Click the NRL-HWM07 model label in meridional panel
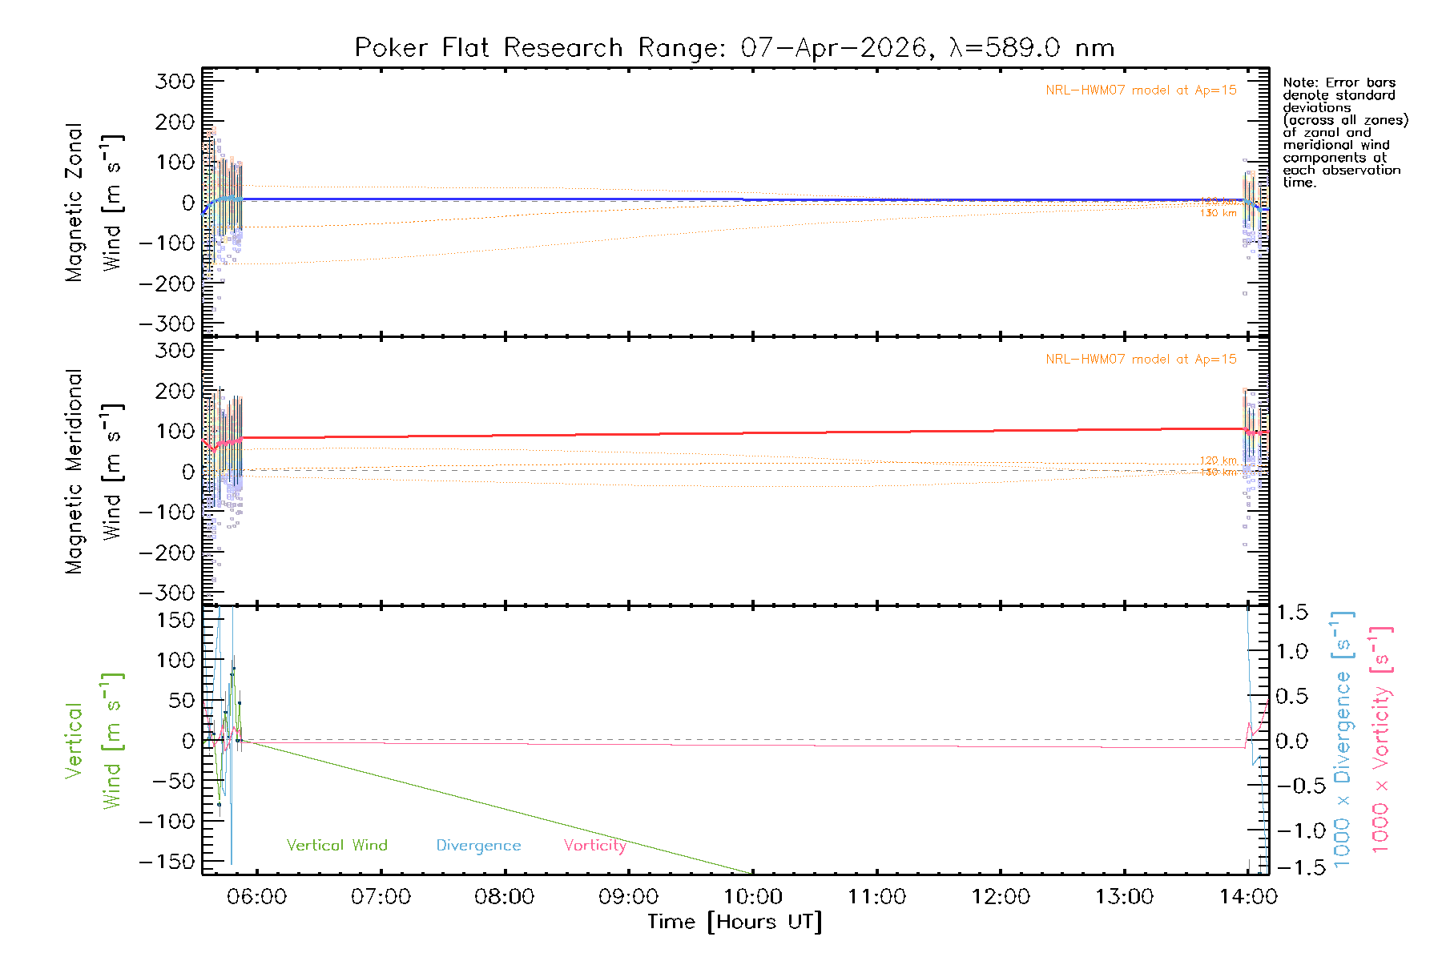Image resolution: width=1442 pixels, height=961 pixels. tap(1141, 360)
